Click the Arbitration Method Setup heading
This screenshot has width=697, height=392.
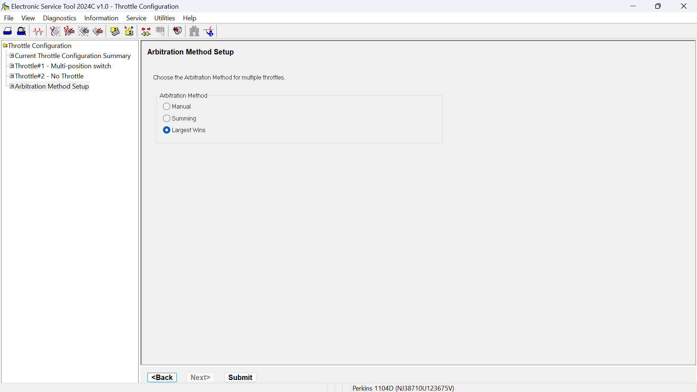(191, 52)
